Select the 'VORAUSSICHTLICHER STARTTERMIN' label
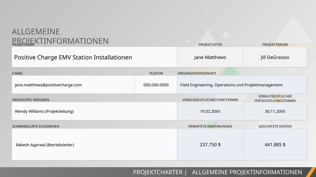 click(x=210, y=100)
